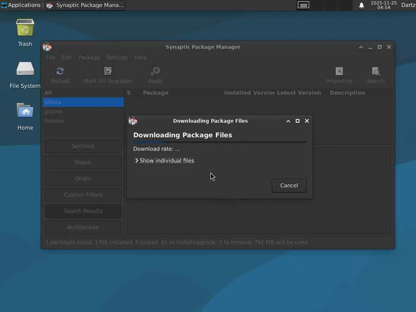Screen dimensions: 416x312
Task: Click the packages listed status bar text
Action: pyautogui.click(x=176, y=242)
